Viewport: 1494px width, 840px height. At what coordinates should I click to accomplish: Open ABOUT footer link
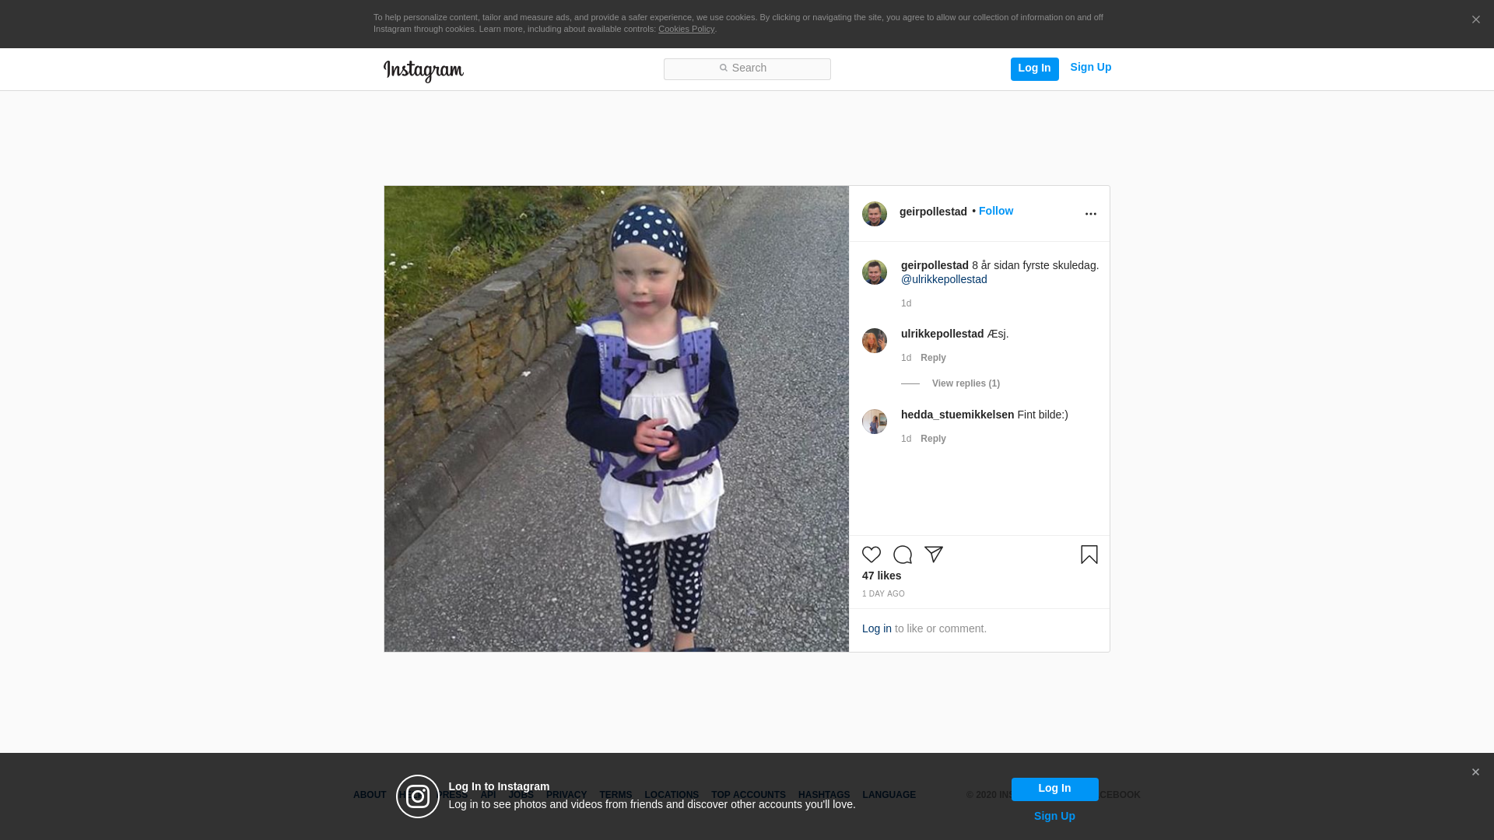370,795
